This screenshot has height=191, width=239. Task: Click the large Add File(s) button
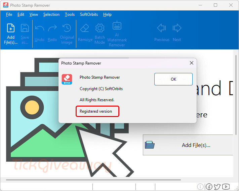pos(188,145)
